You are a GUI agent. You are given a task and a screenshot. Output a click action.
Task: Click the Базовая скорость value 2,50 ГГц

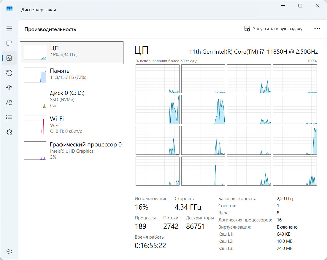coord(285,199)
